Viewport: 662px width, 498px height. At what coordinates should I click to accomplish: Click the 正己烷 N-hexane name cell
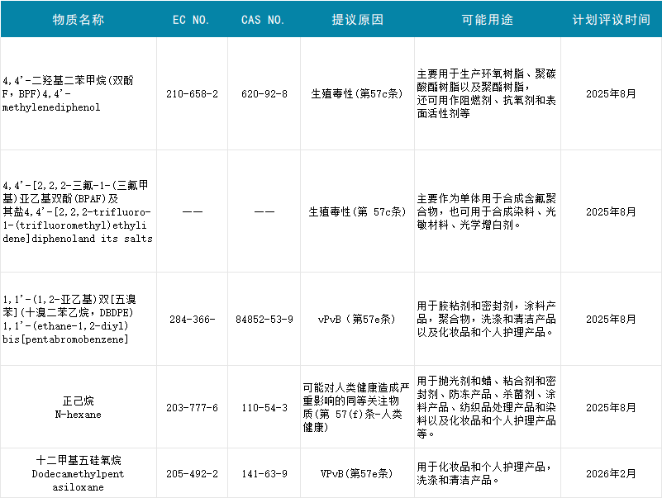click(78, 408)
